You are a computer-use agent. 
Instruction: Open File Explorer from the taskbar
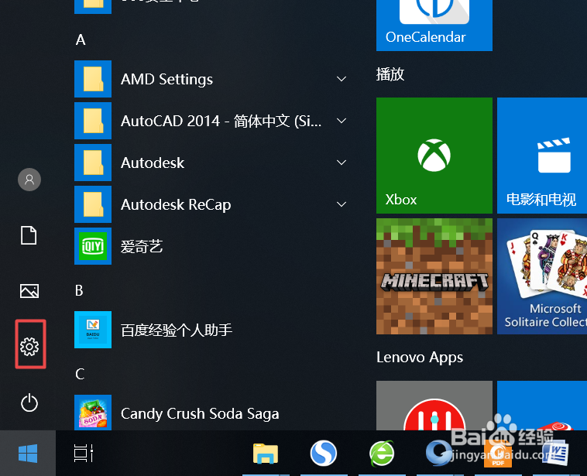pyautogui.click(x=266, y=454)
